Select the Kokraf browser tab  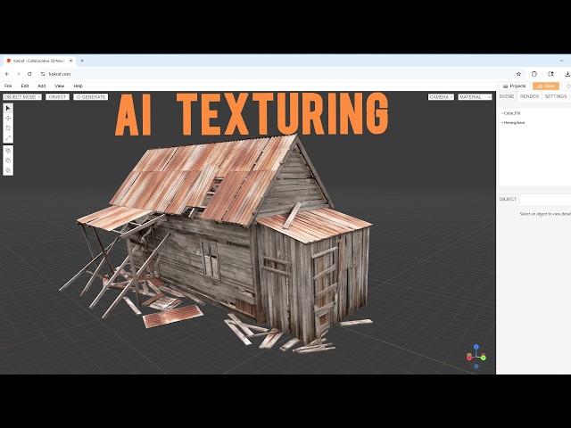pos(39,61)
